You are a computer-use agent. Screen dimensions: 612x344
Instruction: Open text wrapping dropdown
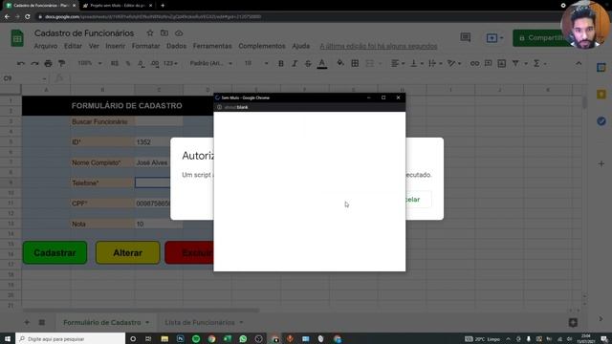[x=434, y=63]
